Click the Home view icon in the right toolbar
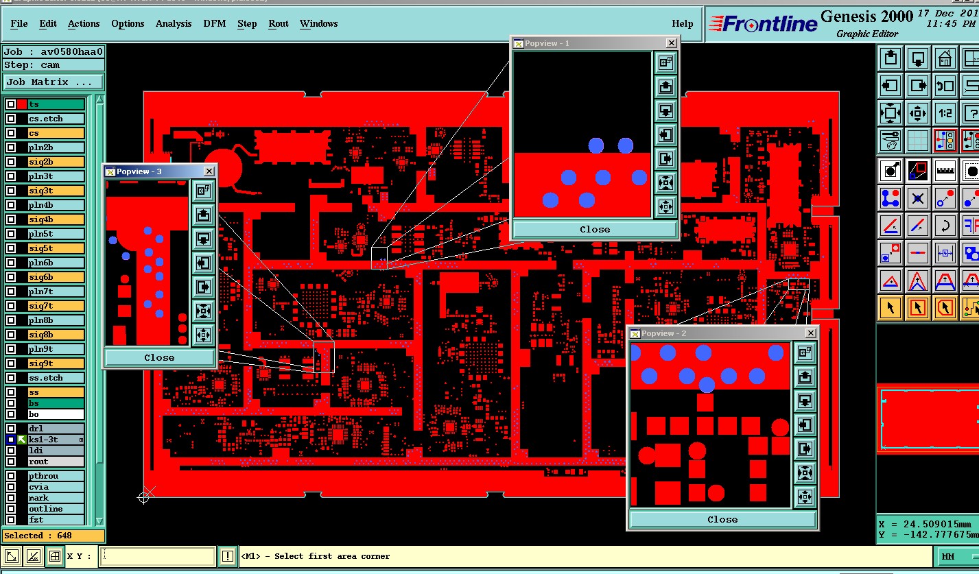979x574 pixels. click(x=945, y=58)
